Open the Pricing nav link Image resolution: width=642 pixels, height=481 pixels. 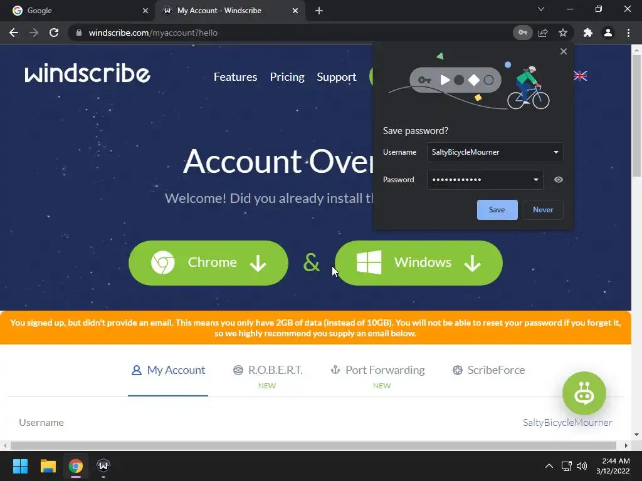point(287,77)
